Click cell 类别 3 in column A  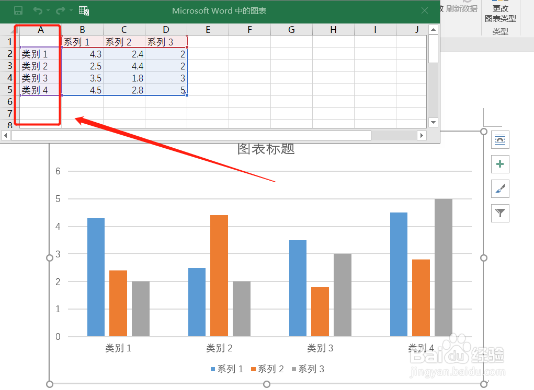[x=40, y=78]
